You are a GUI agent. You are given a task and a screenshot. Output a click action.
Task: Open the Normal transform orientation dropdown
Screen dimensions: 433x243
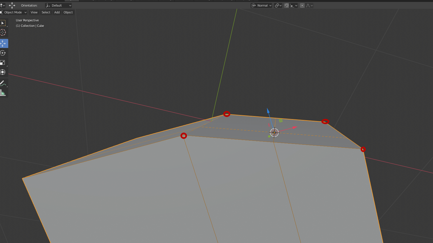pyautogui.click(x=261, y=5)
